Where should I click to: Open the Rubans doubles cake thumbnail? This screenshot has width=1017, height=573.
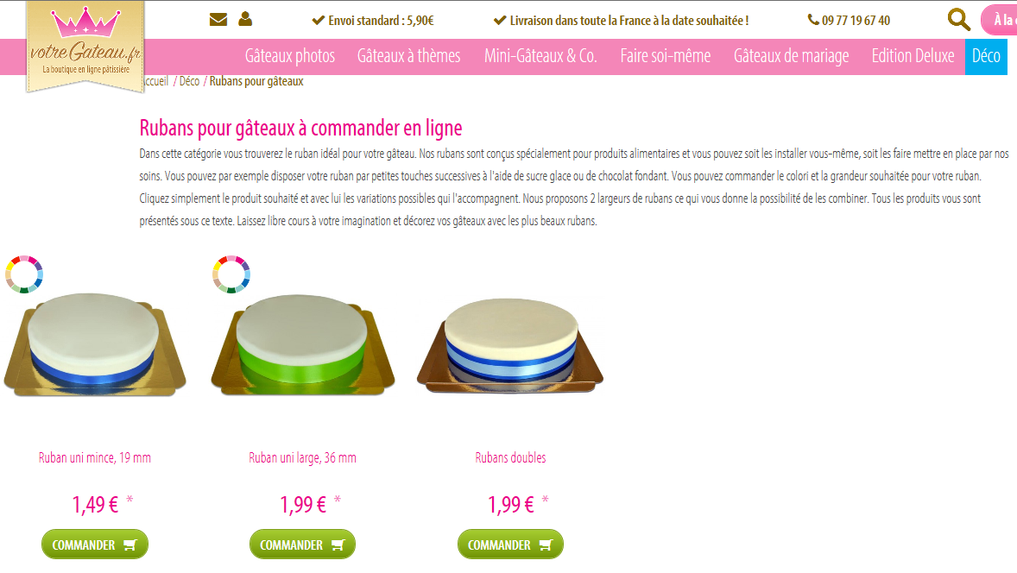click(x=510, y=345)
